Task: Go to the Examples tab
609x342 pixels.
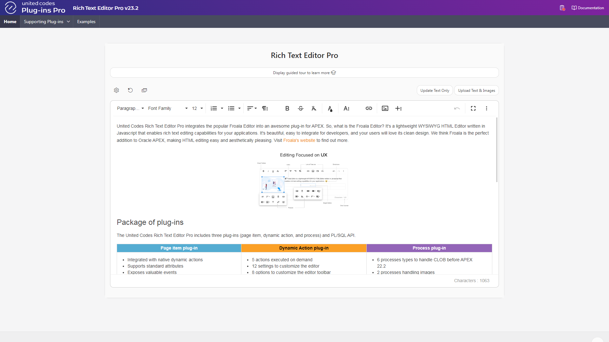Action: [86, 22]
